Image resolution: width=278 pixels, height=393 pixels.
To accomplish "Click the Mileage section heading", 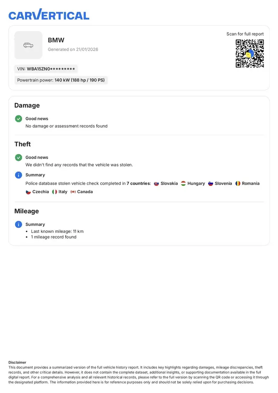I will [x=27, y=211].
